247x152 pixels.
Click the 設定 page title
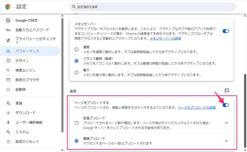coord(22,7)
